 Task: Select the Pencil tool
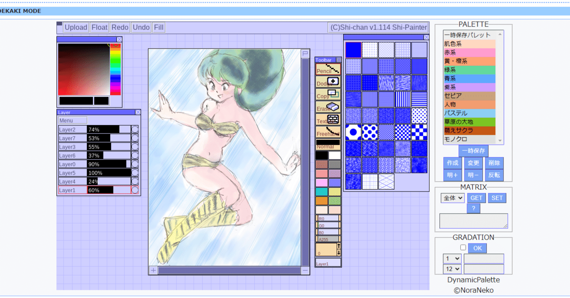(328, 69)
